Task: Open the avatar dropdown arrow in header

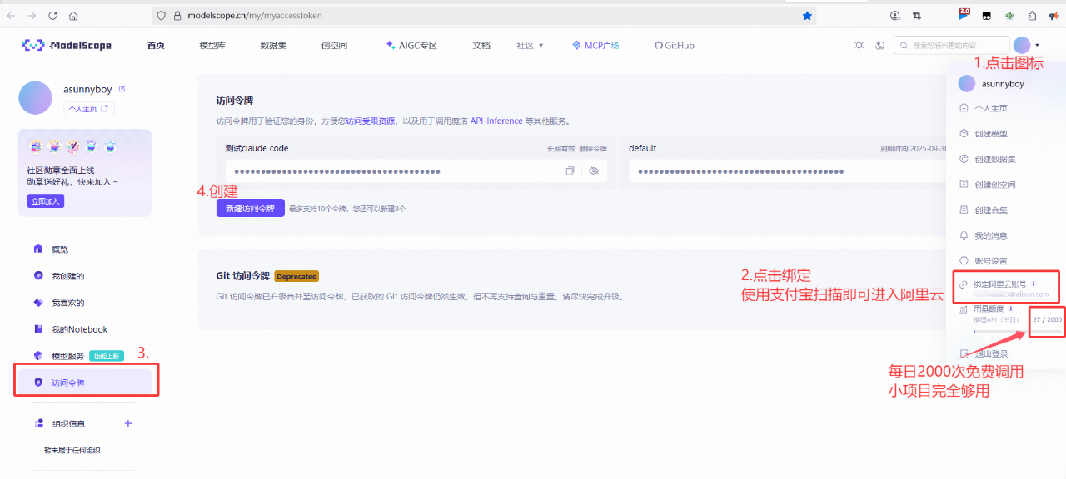Action: pyautogui.click(x=1037, y=46)
